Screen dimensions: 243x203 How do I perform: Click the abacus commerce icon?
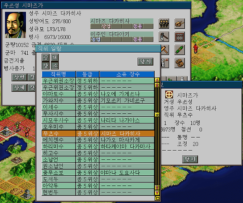coord(180,37)
